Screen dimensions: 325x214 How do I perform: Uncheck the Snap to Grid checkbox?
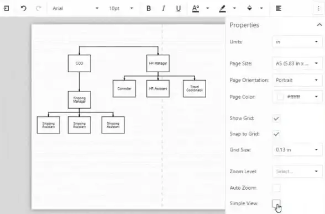(x=276, y=134)
